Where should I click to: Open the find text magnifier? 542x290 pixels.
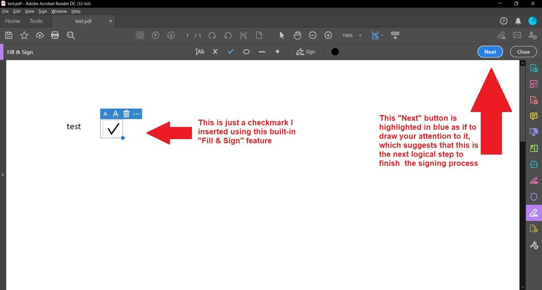click(71, 35)
